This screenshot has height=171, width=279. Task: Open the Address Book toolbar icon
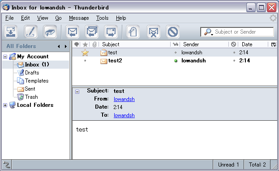pyautogui.click(x=50, y=32)
